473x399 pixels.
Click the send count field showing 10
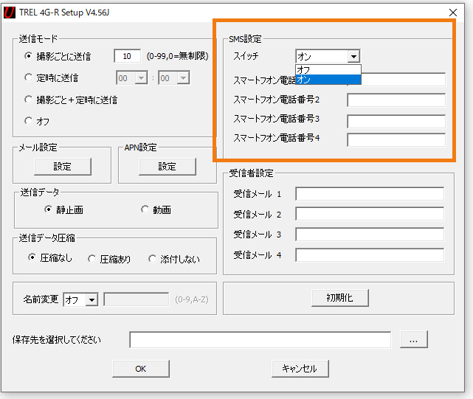coord(128,56)
